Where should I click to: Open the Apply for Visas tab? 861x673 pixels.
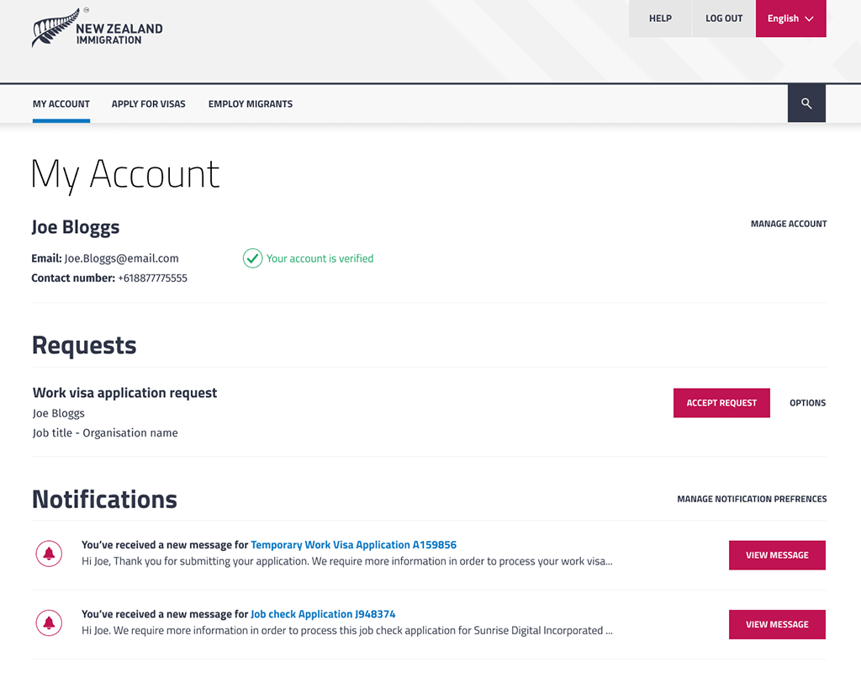click(x=149, y=104)
